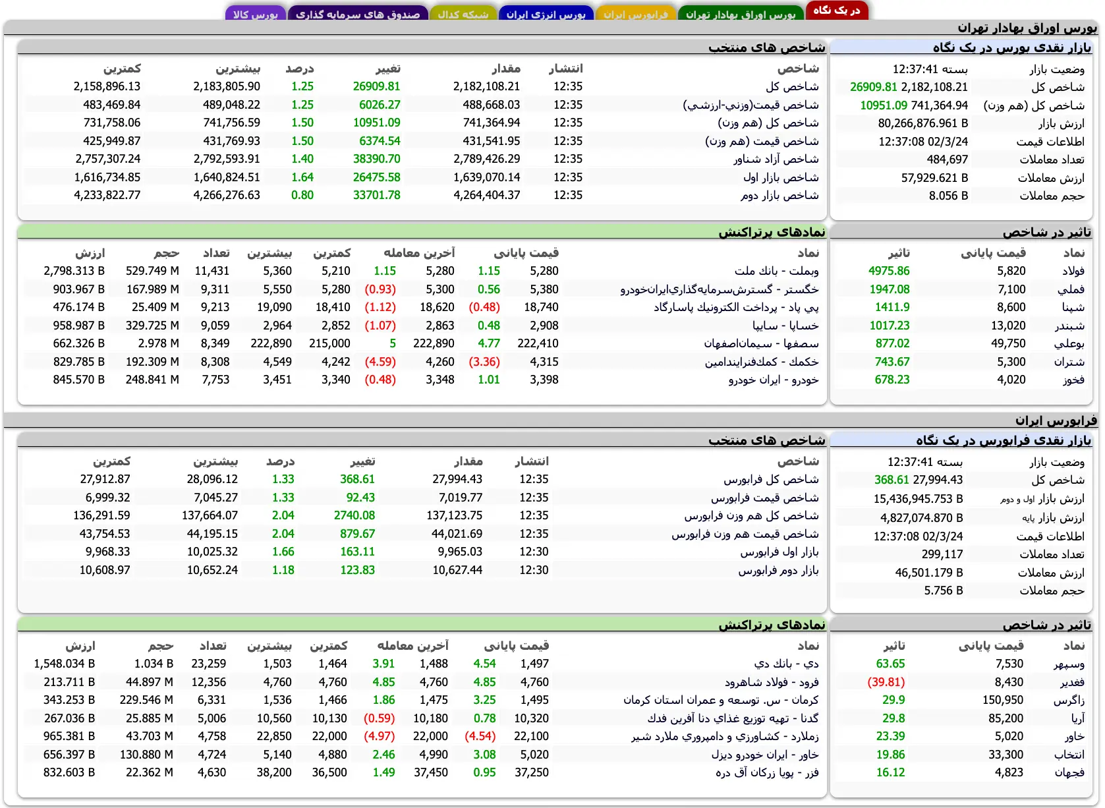
Task: Click Tehran trade count 484,697
Action: click(x=948, y=159)
